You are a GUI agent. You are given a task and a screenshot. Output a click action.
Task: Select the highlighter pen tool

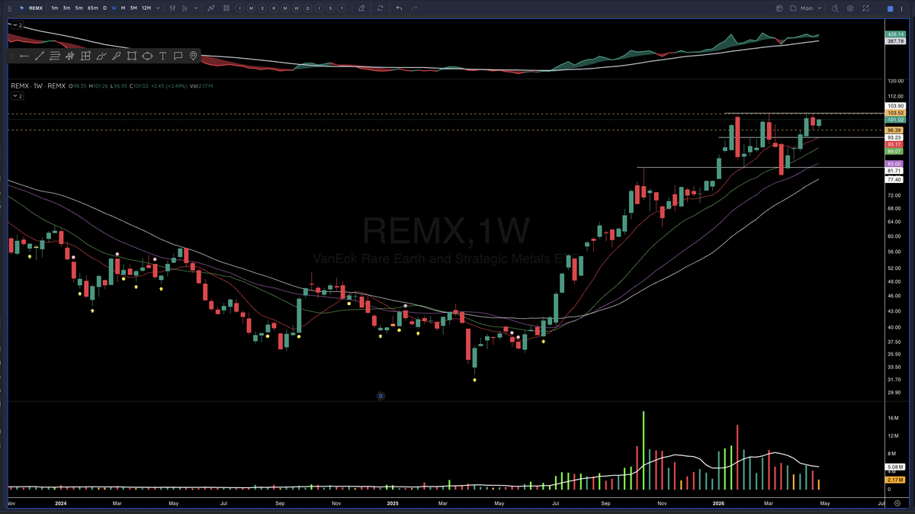click(117, 56)
